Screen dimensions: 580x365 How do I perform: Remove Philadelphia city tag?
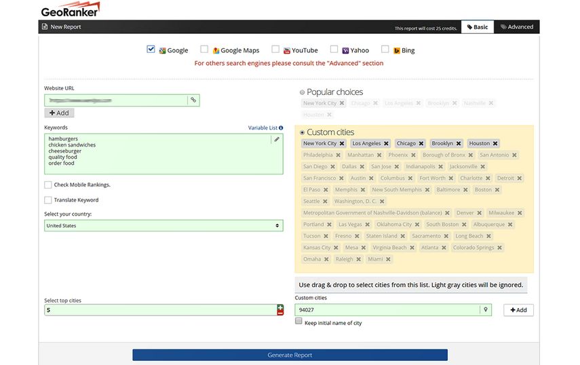point(338,155)
